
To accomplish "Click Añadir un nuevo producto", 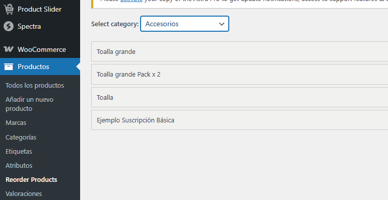I will pyautogui.click(x=29, y=104).
